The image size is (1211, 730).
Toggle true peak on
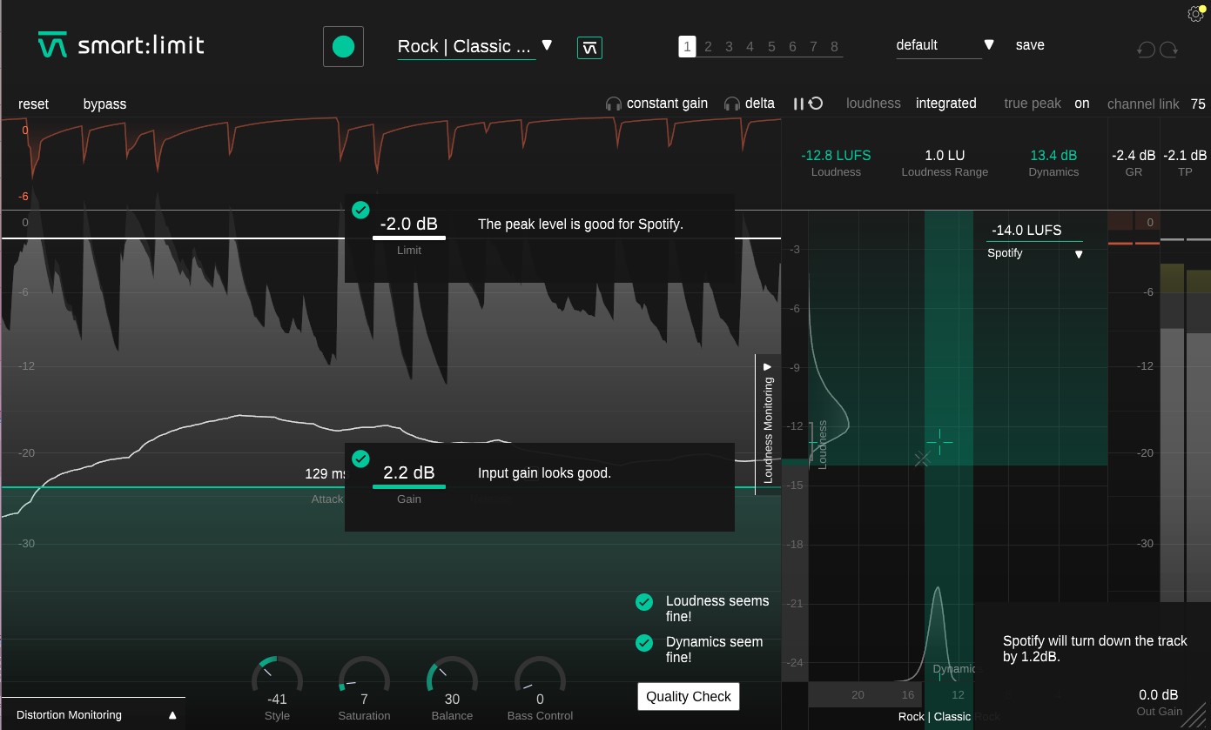1082,104
